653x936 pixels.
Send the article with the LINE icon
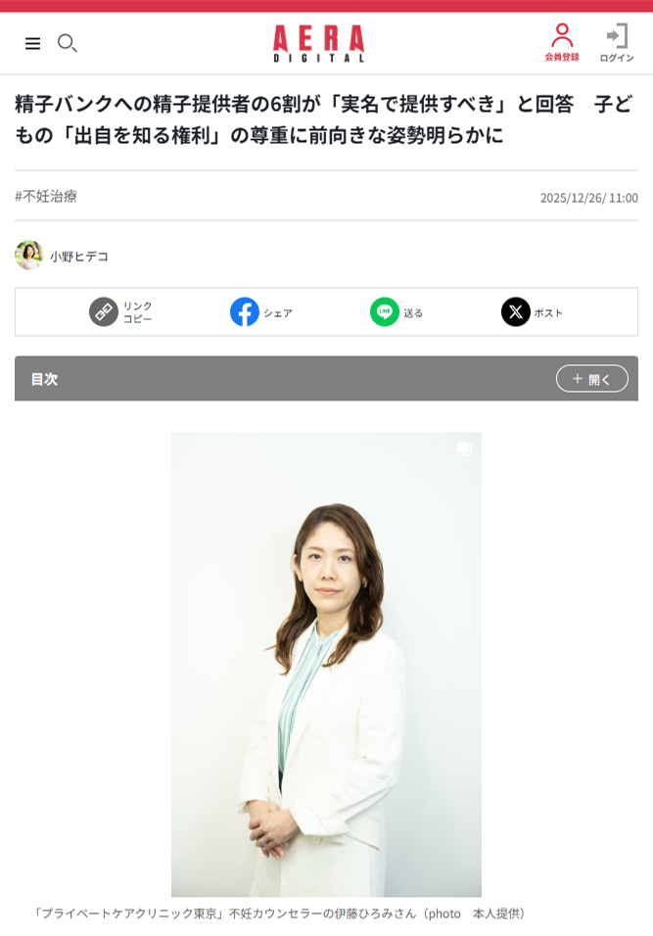385,311
